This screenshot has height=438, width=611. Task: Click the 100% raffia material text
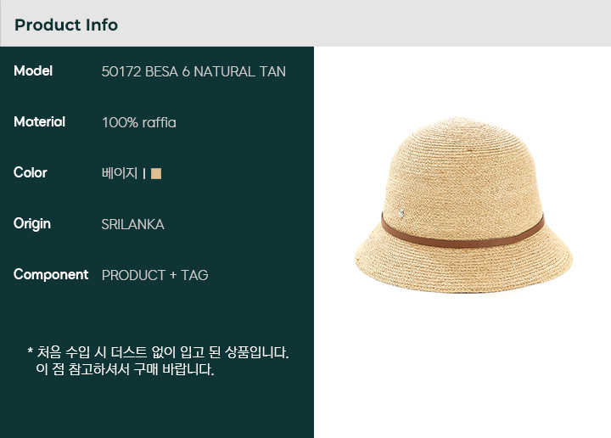139,123
